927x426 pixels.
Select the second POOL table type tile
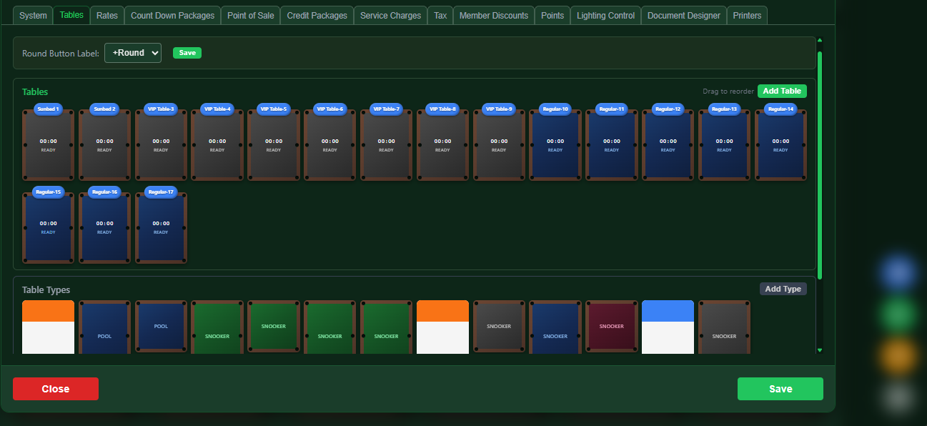point(160,326)
